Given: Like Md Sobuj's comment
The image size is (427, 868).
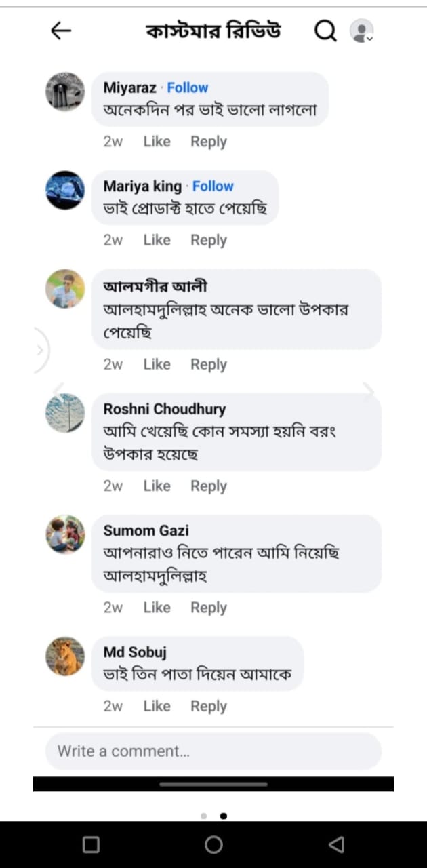Looking at the screenshot, I should tap(157, 706).
